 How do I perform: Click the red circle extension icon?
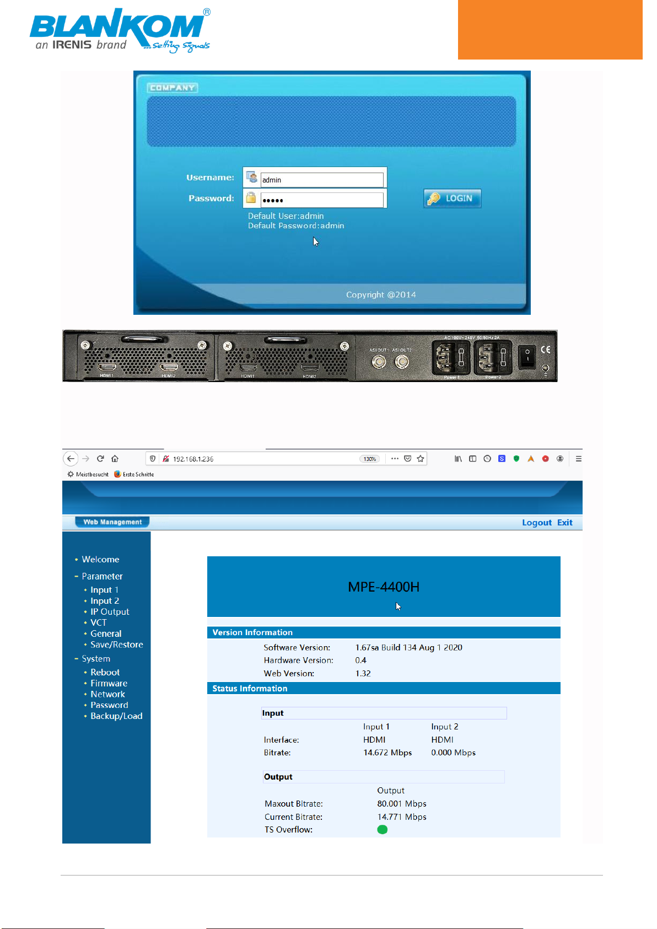(x=545, y=459)
